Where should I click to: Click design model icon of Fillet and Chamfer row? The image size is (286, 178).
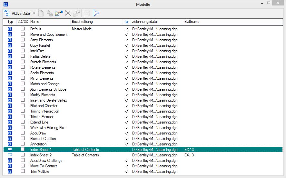coord(10,105)
